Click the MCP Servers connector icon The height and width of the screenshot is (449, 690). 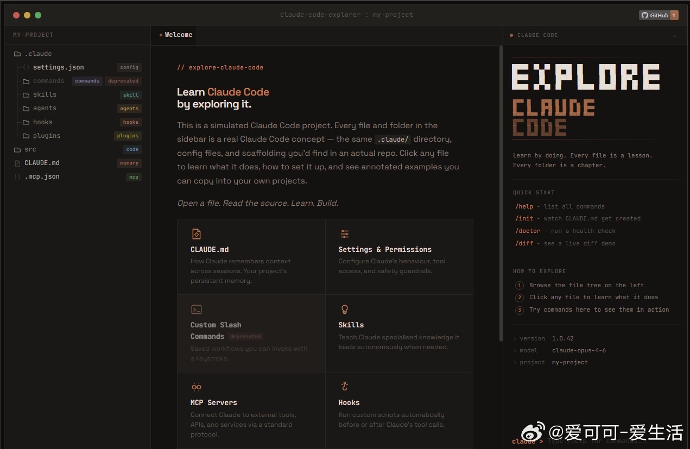(197, 387)
